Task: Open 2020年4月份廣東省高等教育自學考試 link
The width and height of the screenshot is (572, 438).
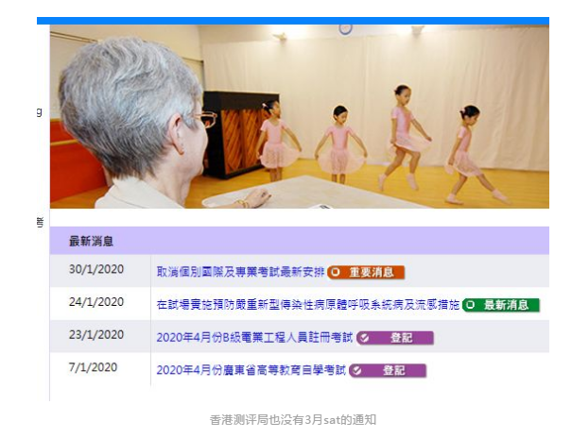Action: pyautogui.click(x=251, y=370)
